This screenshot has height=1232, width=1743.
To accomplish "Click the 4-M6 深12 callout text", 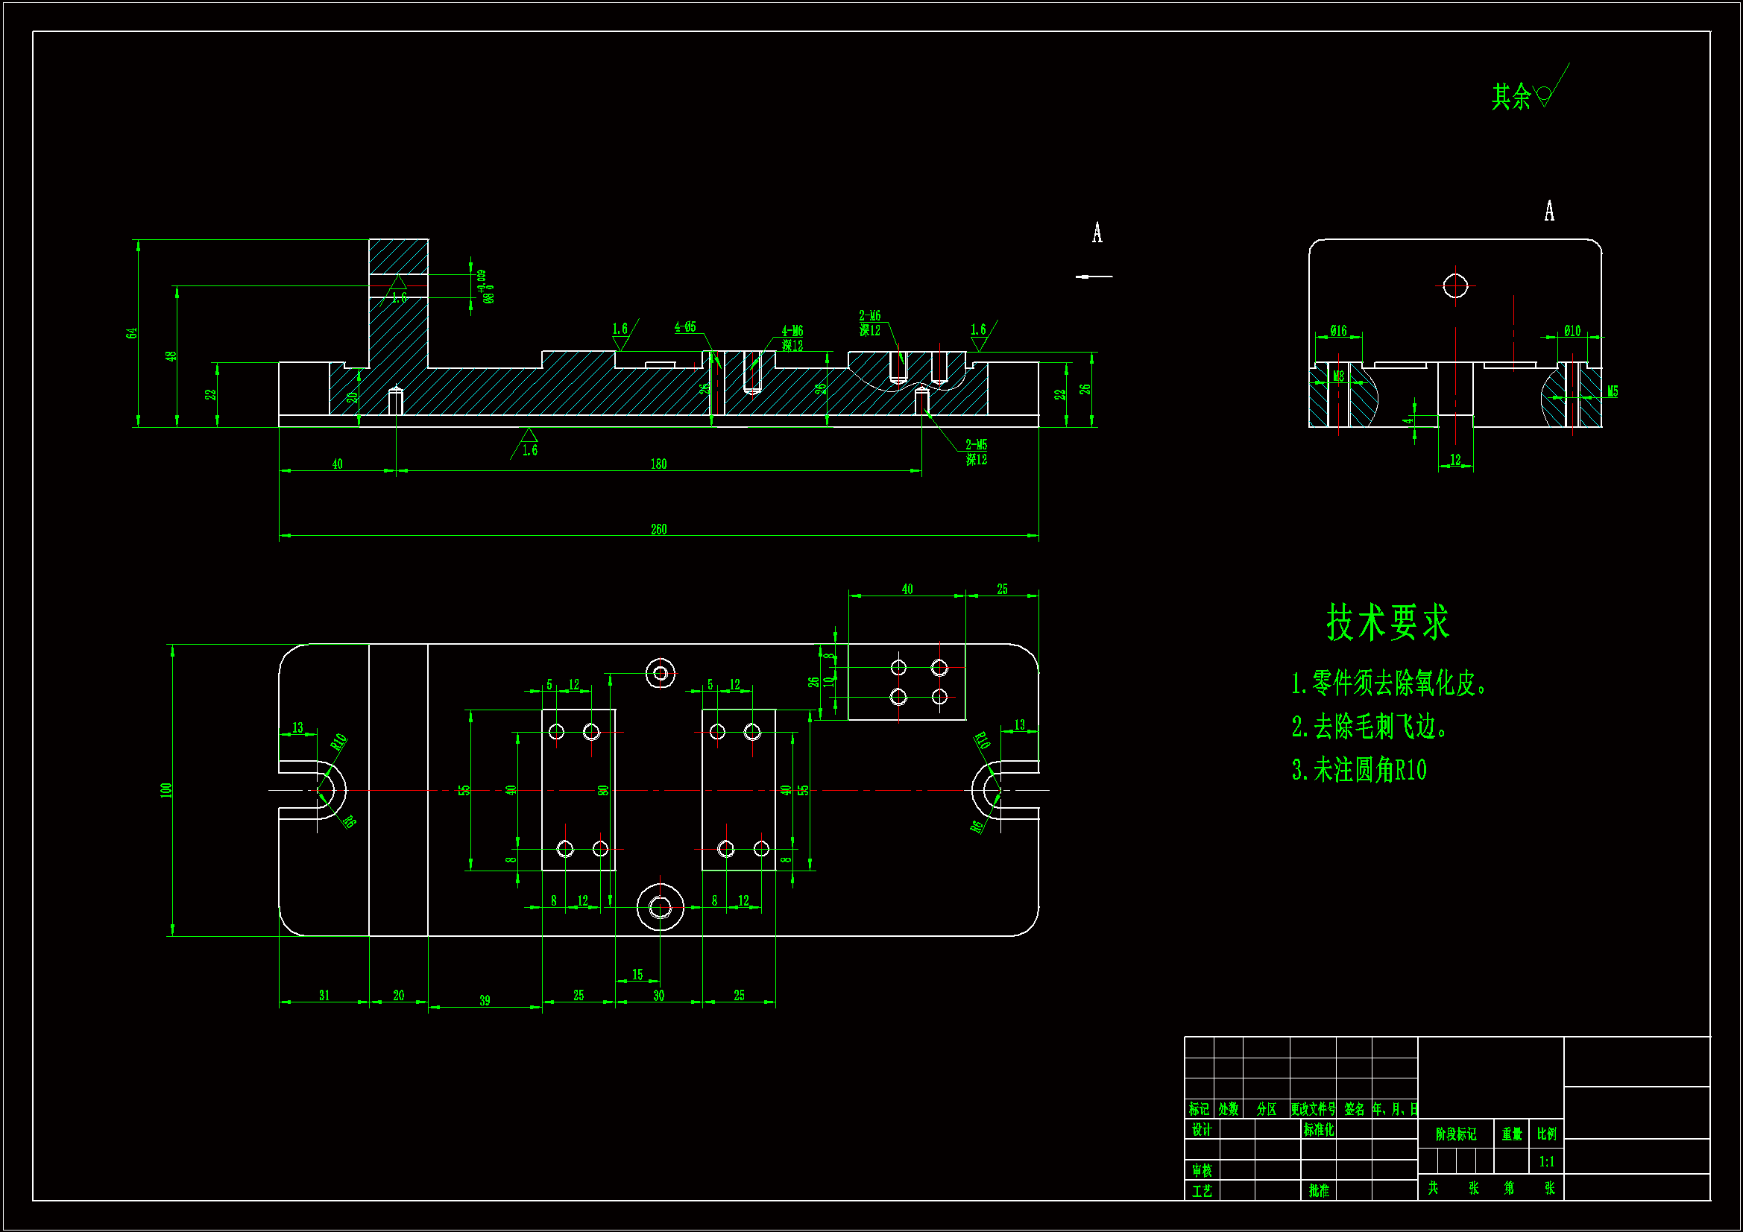I will click(x=792, y=338).
